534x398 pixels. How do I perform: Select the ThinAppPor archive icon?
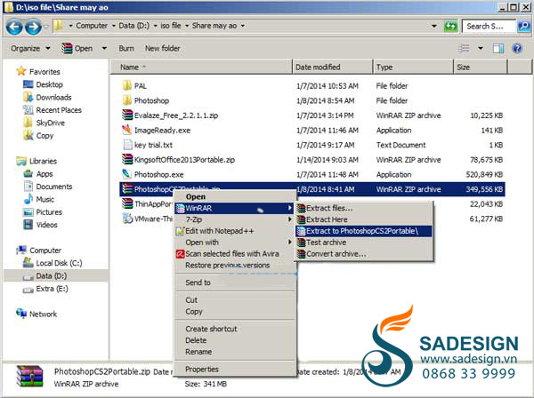coord(127,203)
